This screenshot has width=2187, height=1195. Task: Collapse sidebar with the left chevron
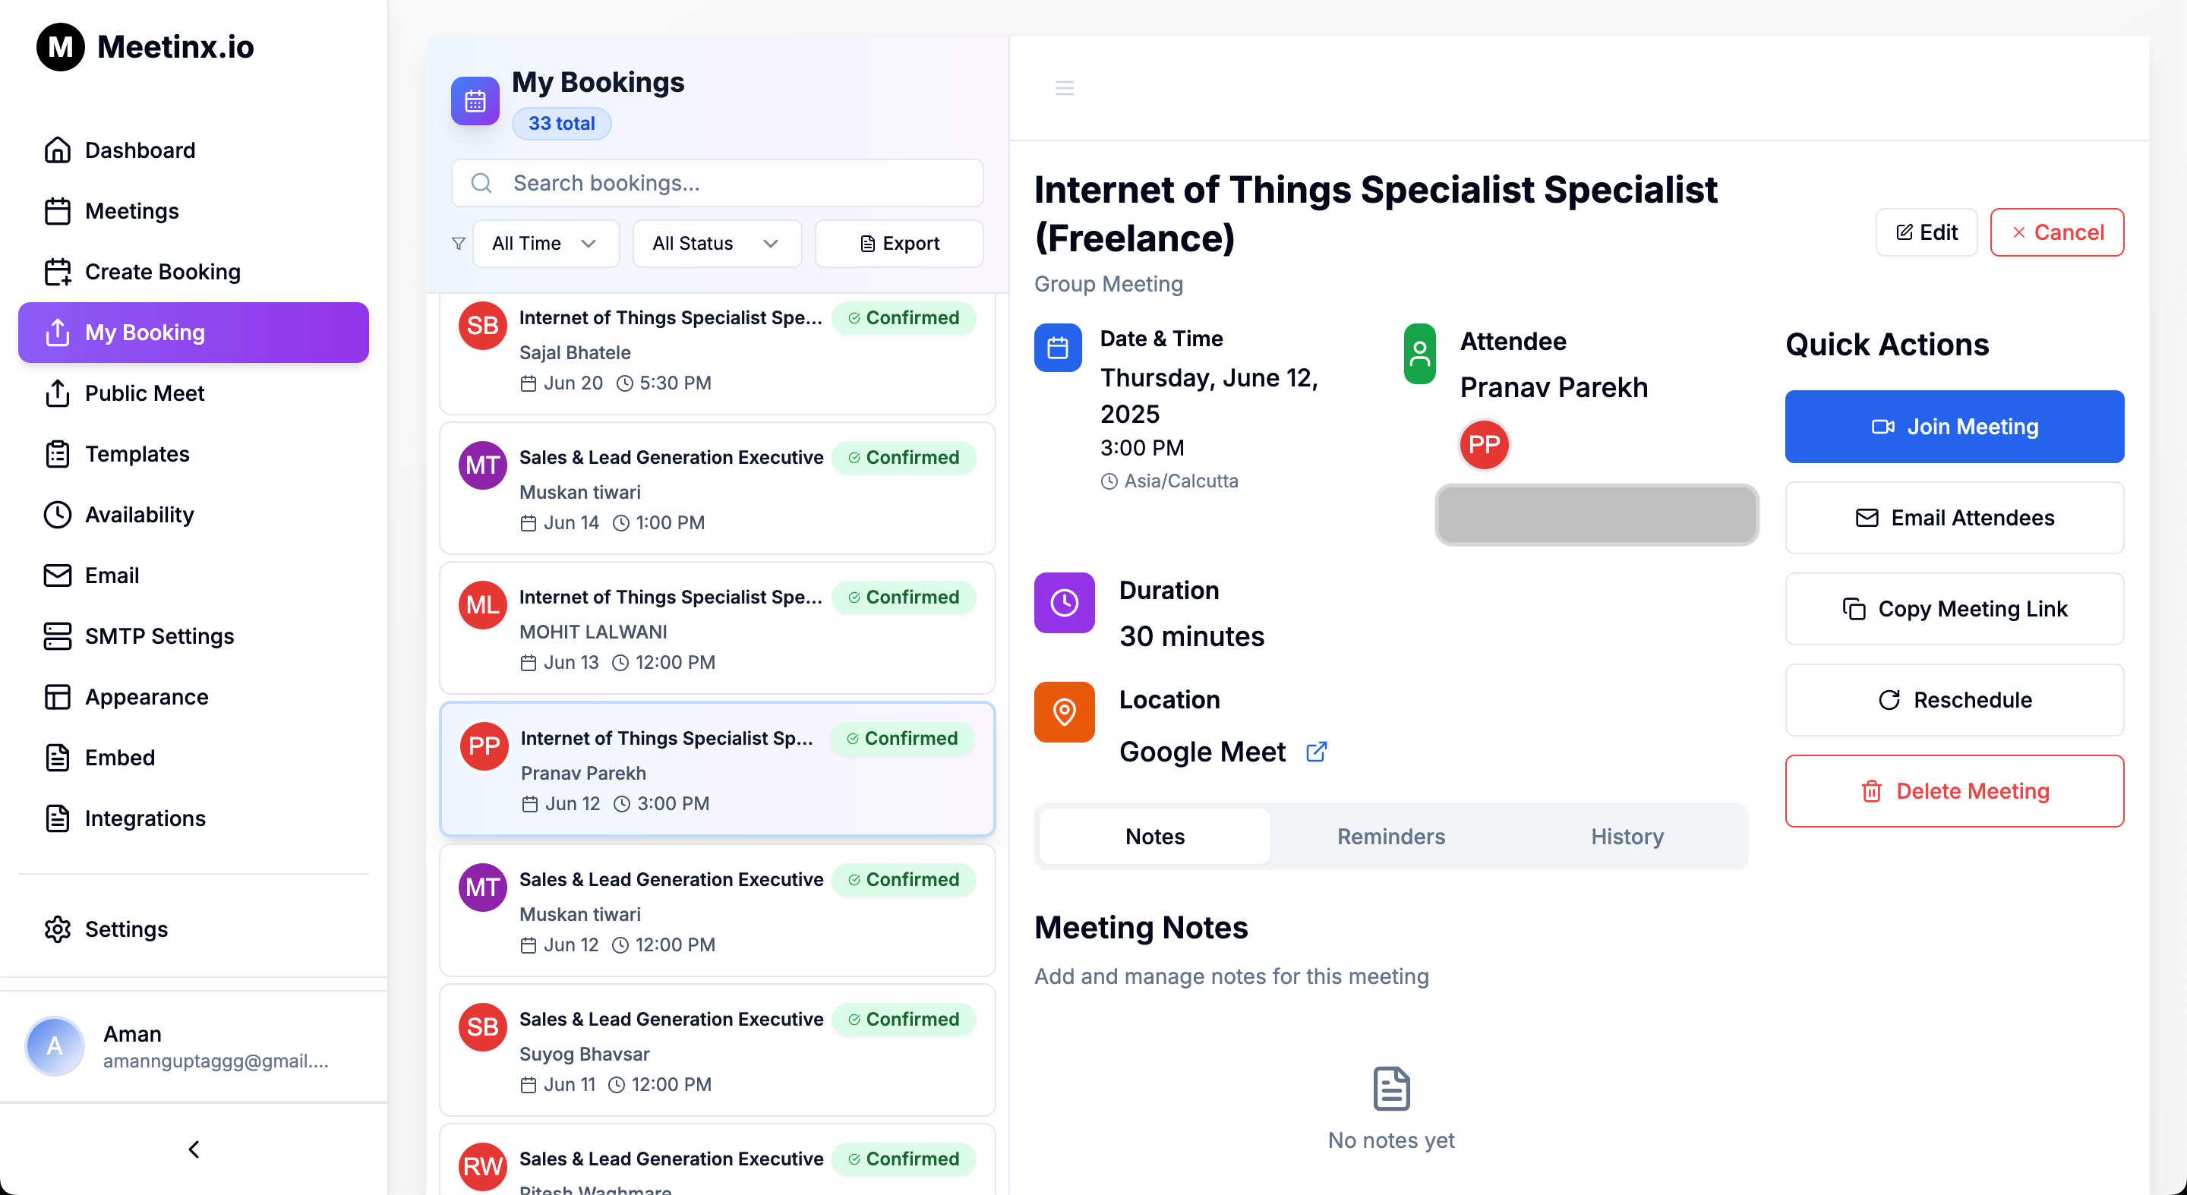pos(194,1149)
